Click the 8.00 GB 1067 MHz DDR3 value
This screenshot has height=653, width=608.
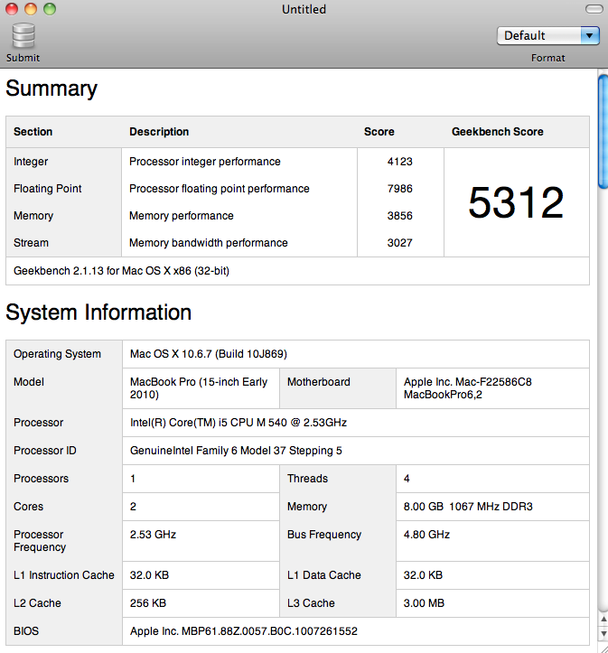468,507
